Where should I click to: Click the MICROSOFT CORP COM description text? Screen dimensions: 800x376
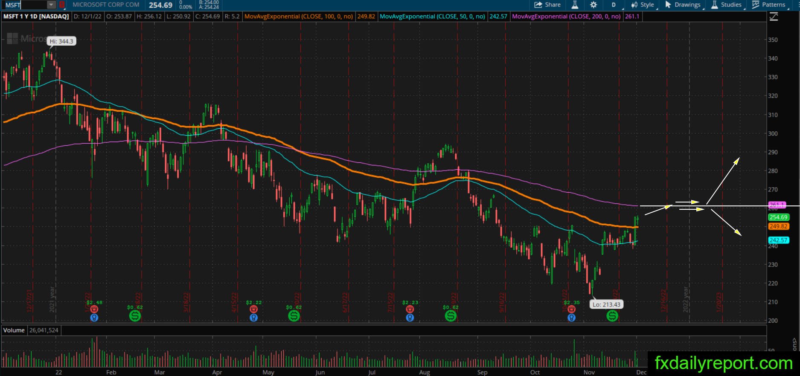point(106,5)
